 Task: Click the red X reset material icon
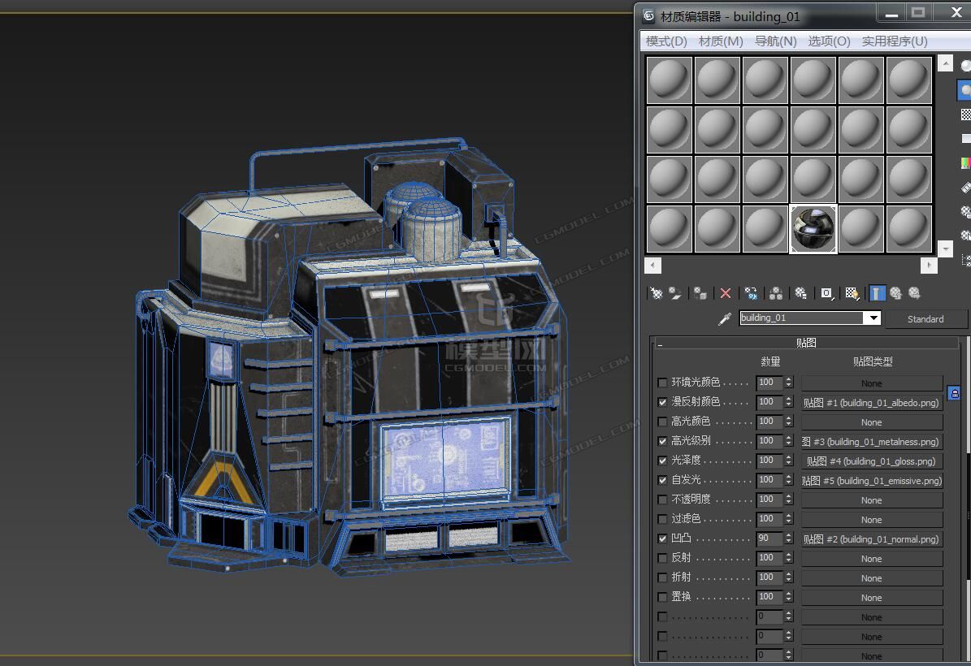point(726,293)
